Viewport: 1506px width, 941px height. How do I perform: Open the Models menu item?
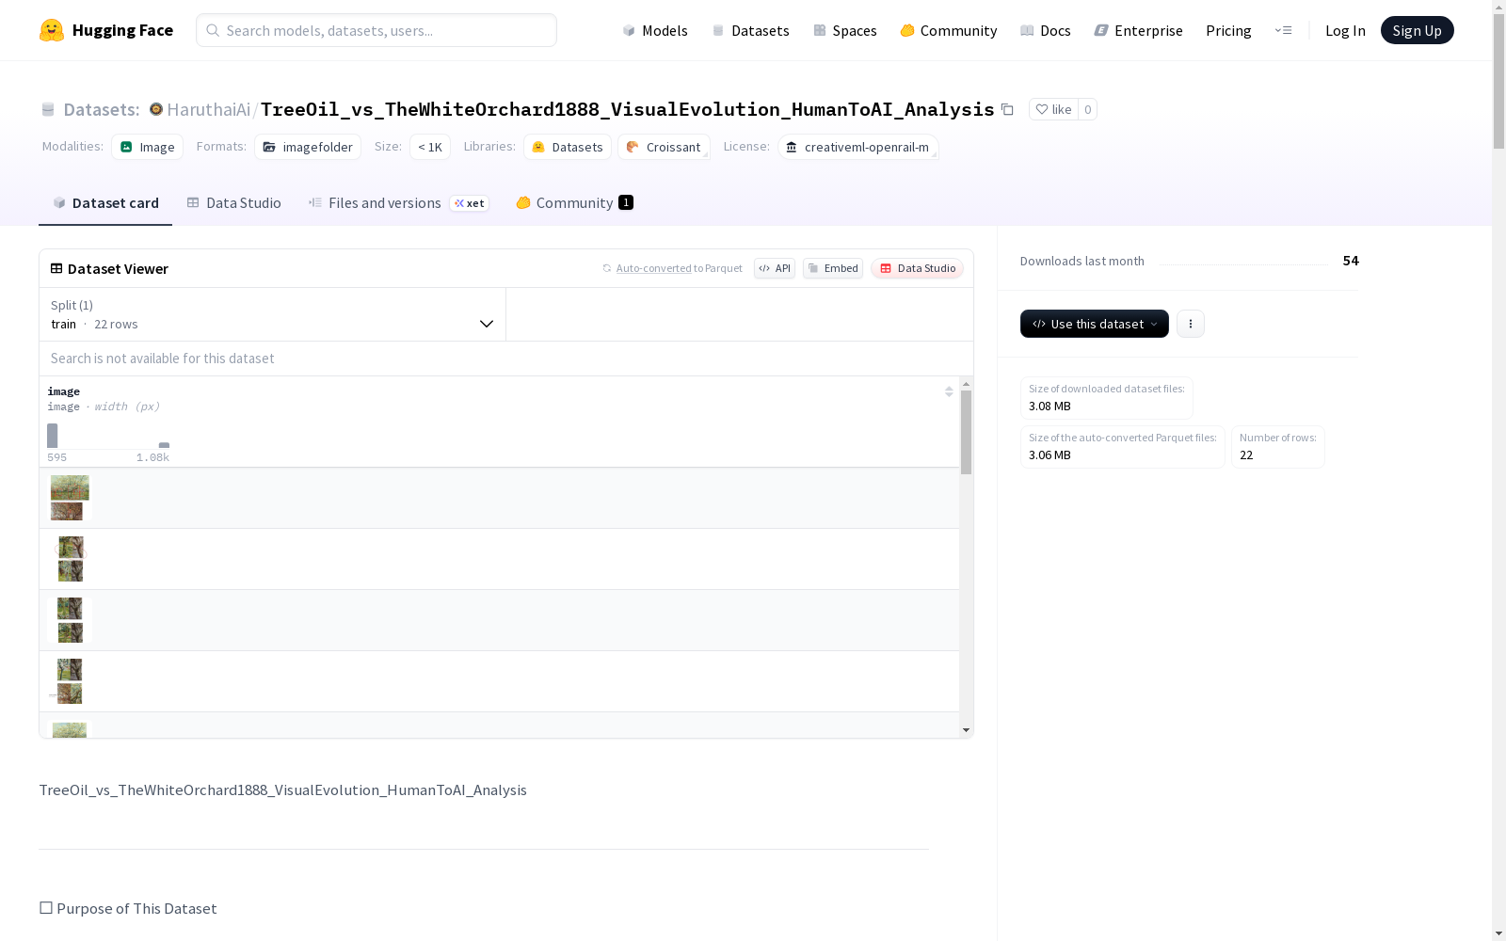tap(655, 30)
